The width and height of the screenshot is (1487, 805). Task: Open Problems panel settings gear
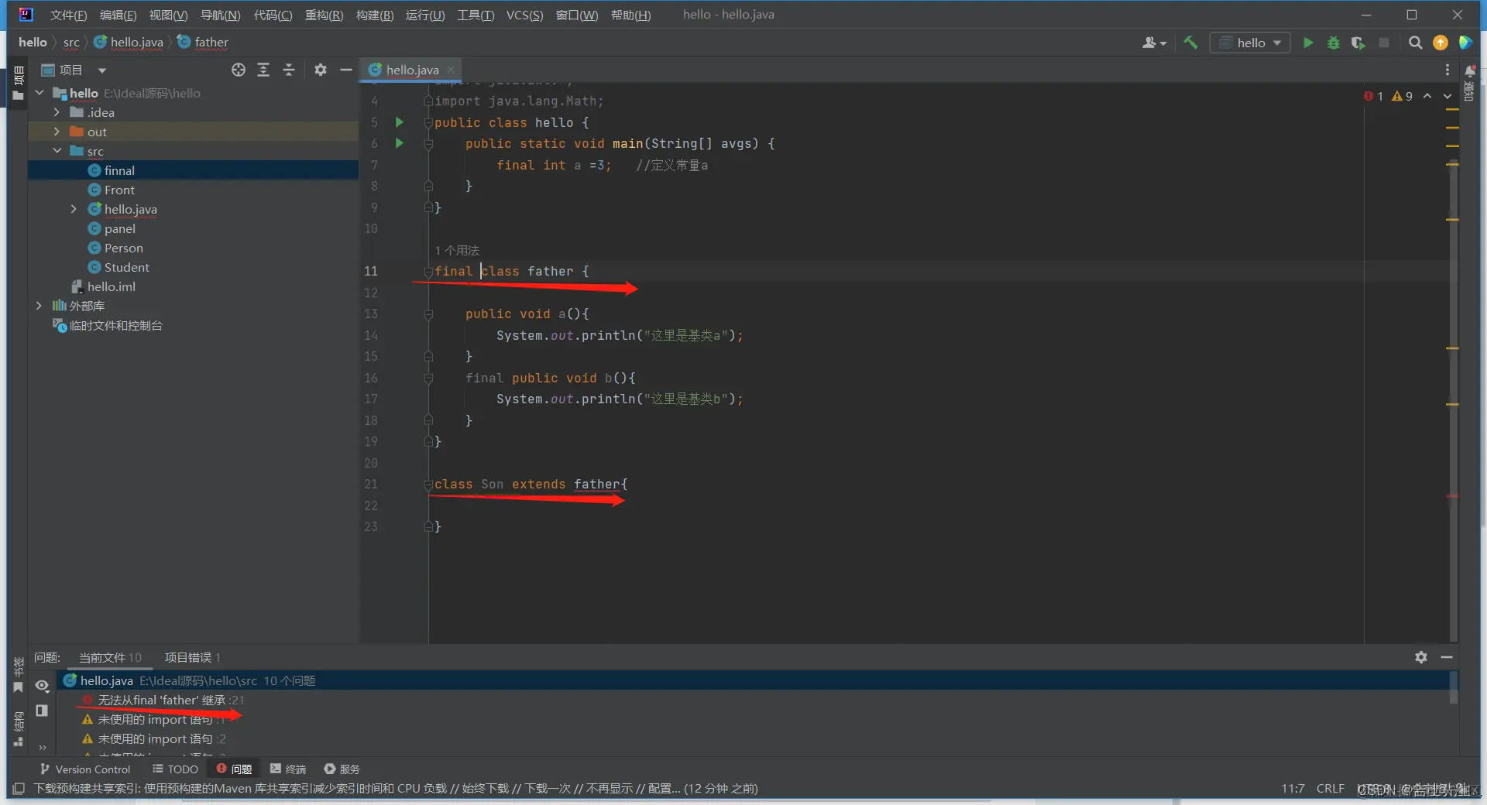(x=1421, y=657)
